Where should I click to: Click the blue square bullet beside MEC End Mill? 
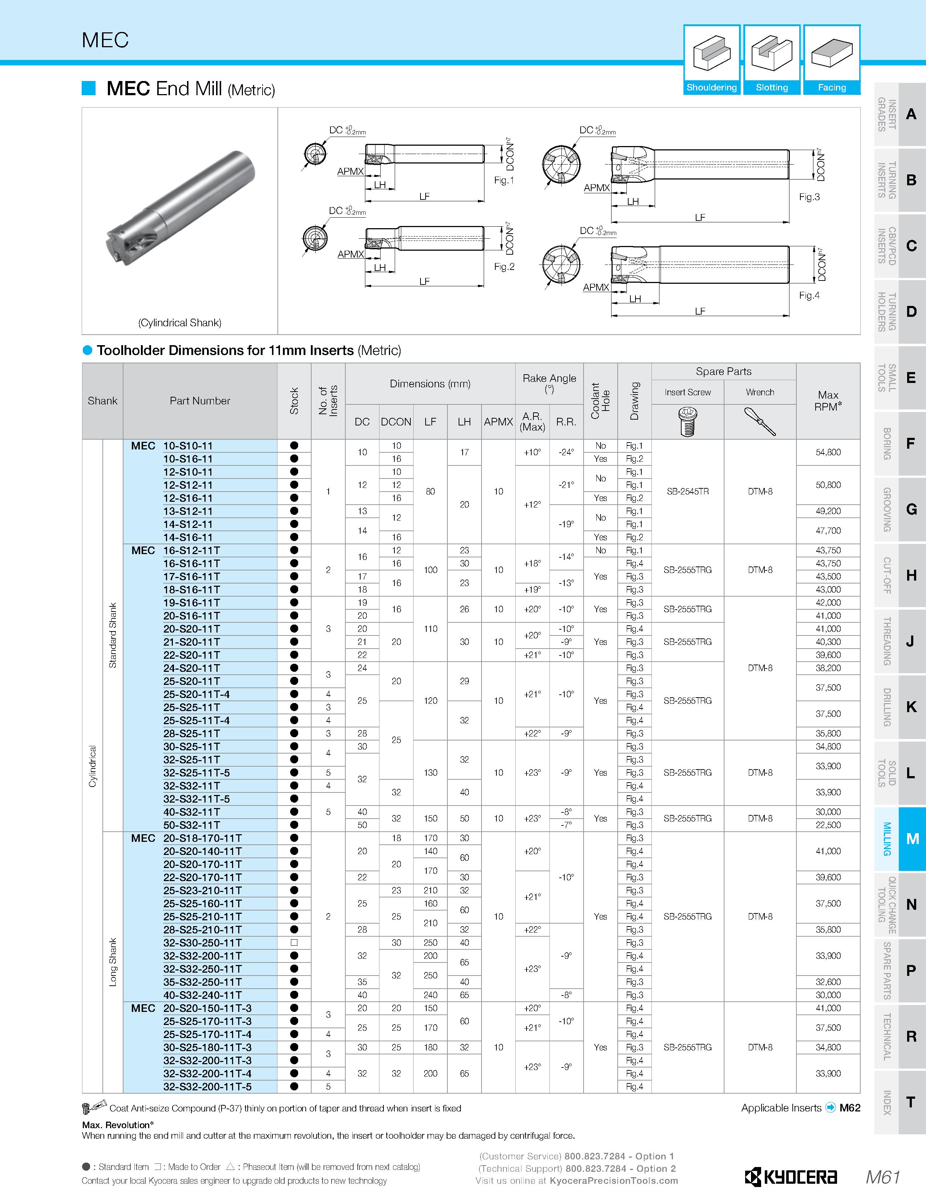coord(88,88)
